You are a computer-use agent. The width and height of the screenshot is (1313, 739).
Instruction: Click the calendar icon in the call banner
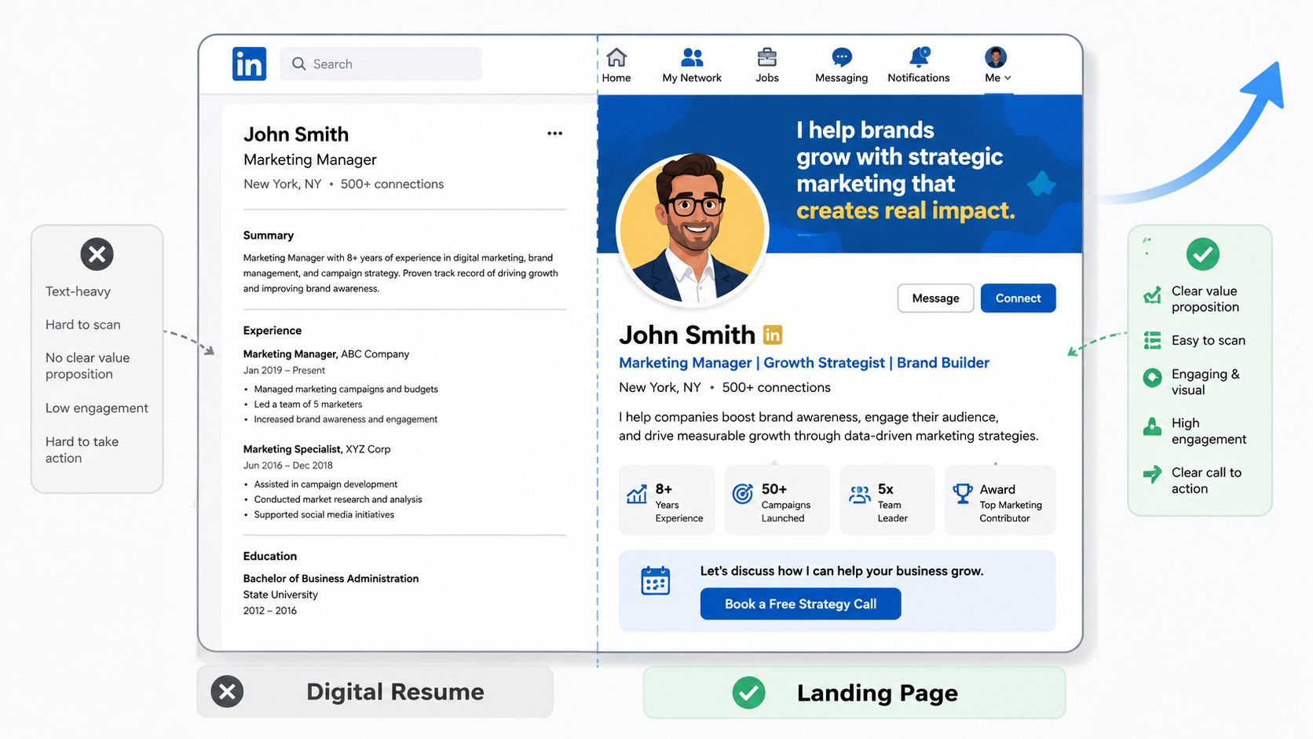pyautogui.click(x=655, y=581)
